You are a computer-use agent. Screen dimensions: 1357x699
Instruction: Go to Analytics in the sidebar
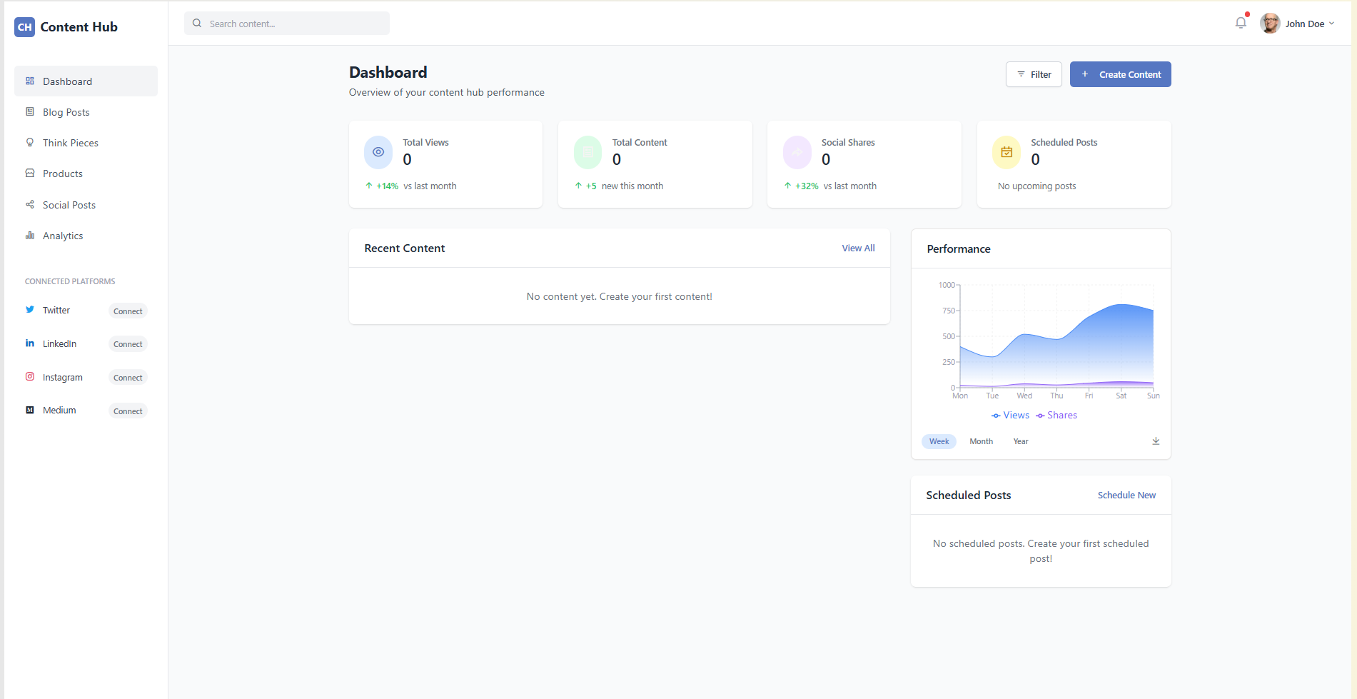pos(63,236)
